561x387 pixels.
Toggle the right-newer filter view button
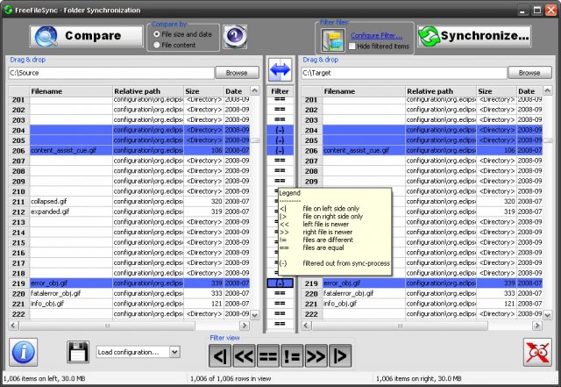[316, 355]
